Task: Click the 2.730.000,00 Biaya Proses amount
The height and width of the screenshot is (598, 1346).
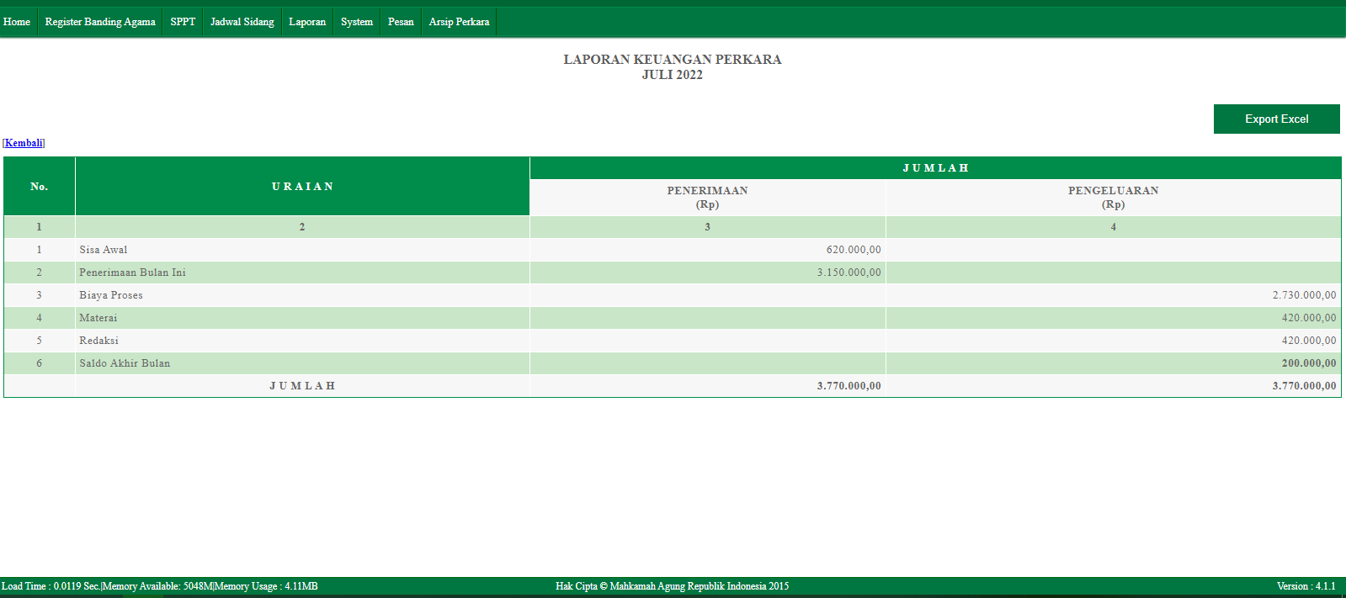Action: (1304, 295)
